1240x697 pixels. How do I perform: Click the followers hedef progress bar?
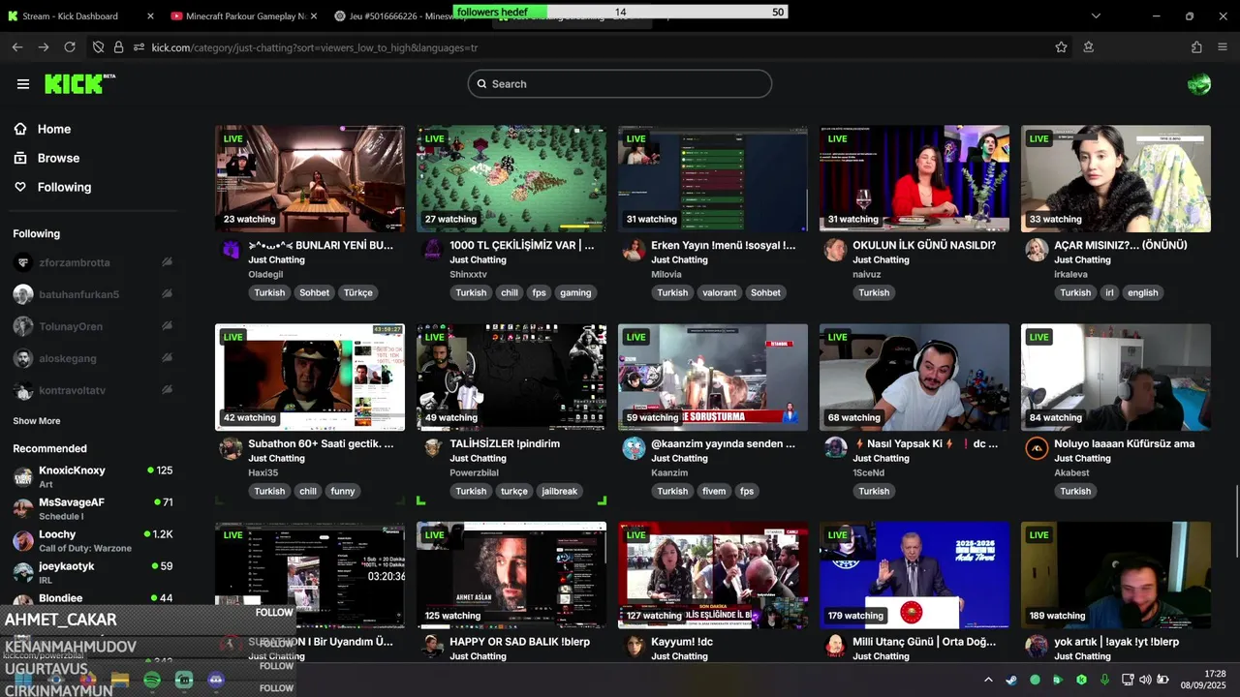[x=620, y=12]
